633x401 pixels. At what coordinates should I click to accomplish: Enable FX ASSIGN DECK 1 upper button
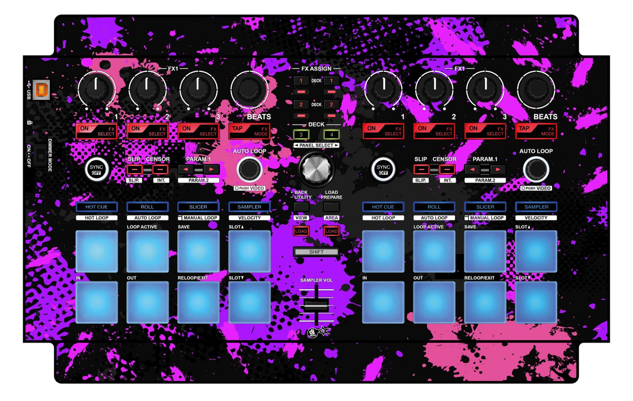tap(302, 80)
